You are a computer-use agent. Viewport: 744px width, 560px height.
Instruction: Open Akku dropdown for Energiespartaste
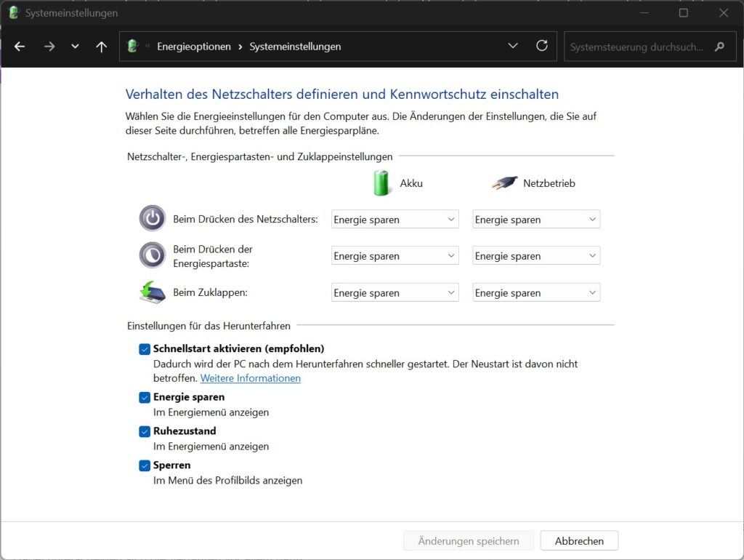395,255
